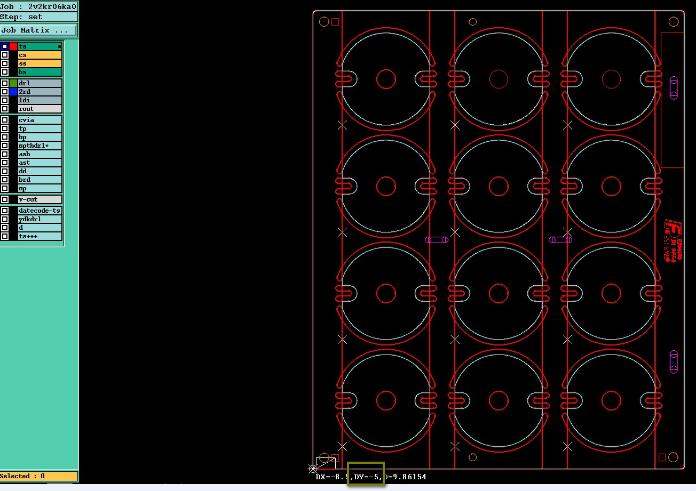Screen dimensions: 696x491
Task: Select the rout layer name
Action: click(40, 109)
